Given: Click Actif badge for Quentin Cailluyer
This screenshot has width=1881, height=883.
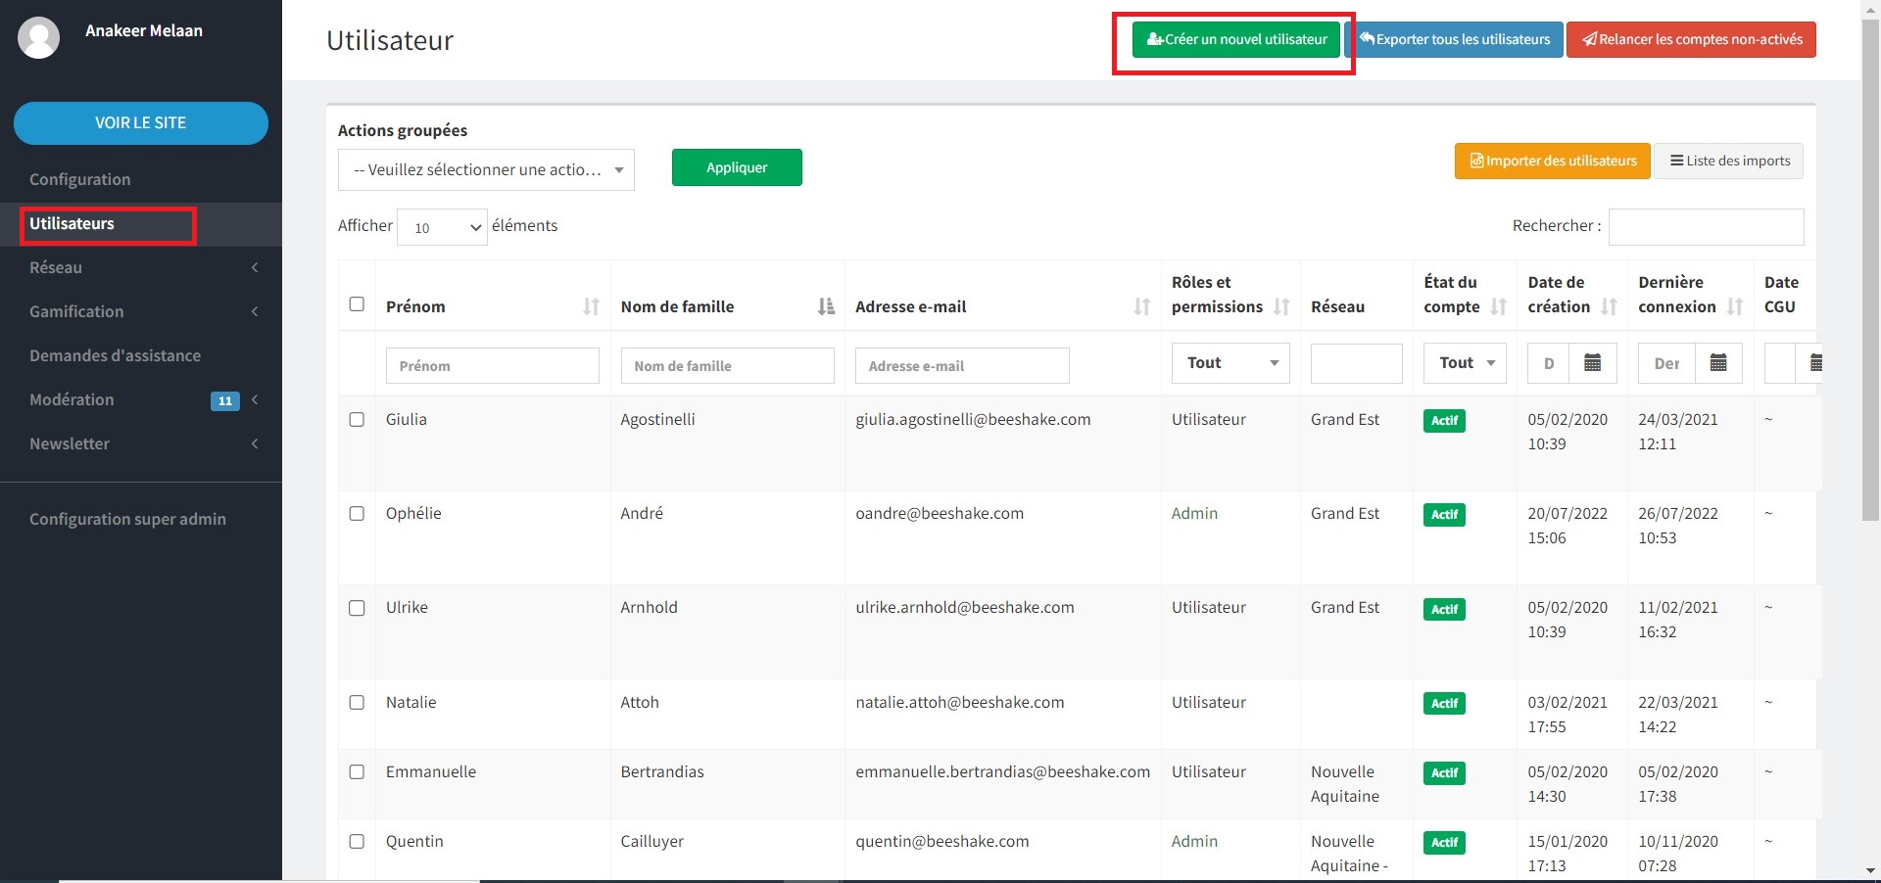Looking at the screenshot, I should click(x=1444, y=843).
